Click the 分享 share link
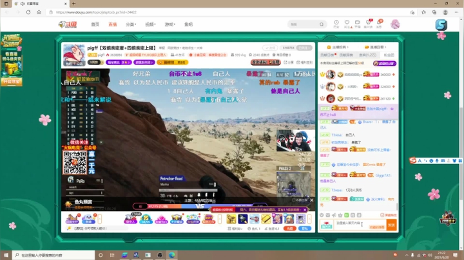The image size is (464, 260). point(289,62)
